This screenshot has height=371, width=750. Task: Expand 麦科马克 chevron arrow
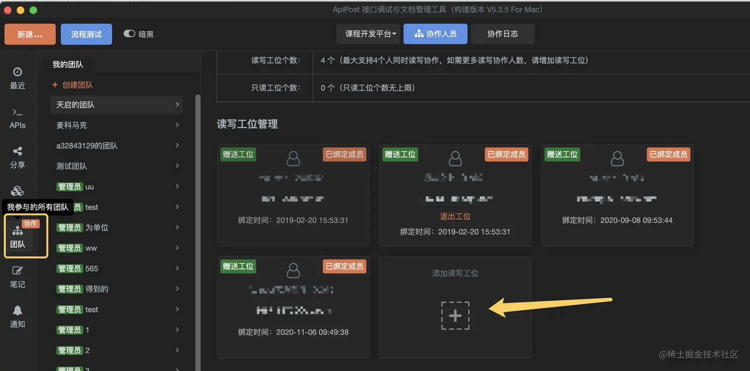(177, 125)
